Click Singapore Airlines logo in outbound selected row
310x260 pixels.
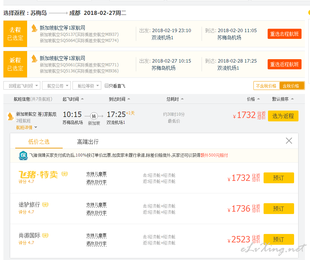(x=35, y=28)
